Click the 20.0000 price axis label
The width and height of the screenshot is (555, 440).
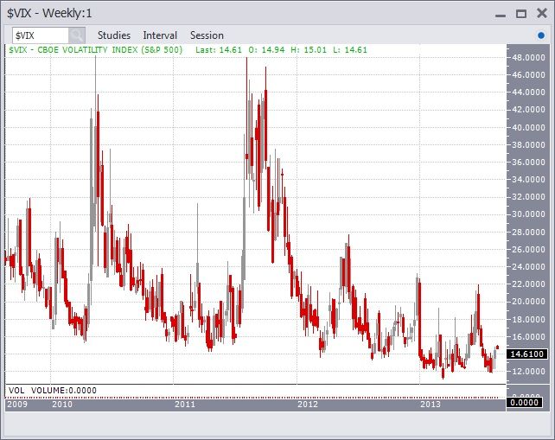[x=528, y=302]
